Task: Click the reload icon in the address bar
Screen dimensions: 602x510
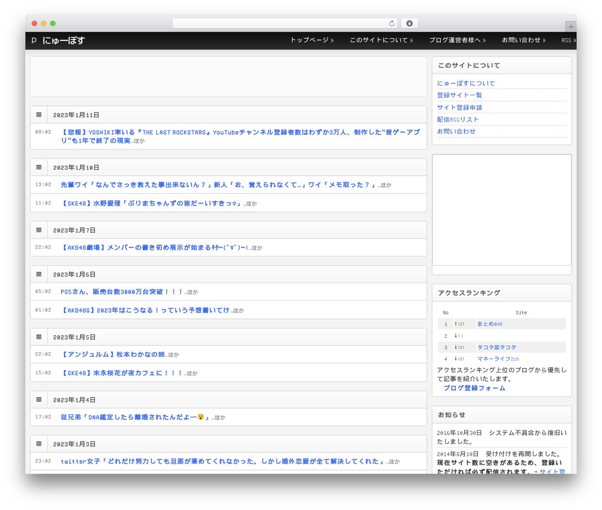Action: click(392, 24)
